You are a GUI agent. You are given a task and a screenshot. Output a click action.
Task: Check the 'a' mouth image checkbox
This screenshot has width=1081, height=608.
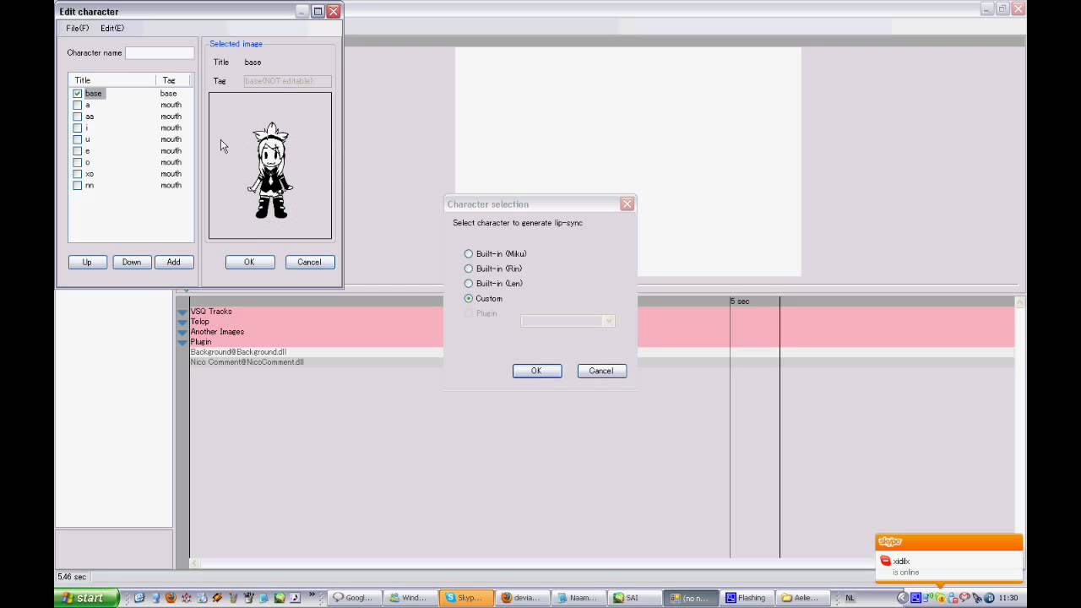coord(78,106)
